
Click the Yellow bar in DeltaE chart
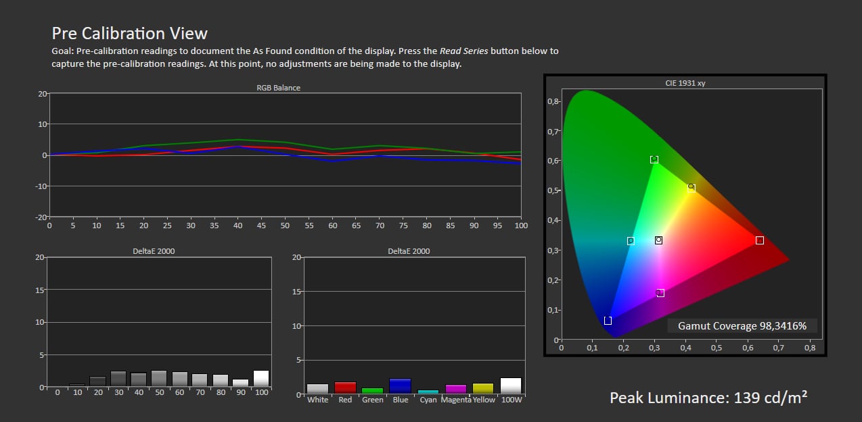[483, 389]
